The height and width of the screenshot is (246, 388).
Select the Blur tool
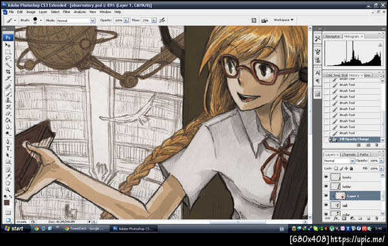(8, 127)
